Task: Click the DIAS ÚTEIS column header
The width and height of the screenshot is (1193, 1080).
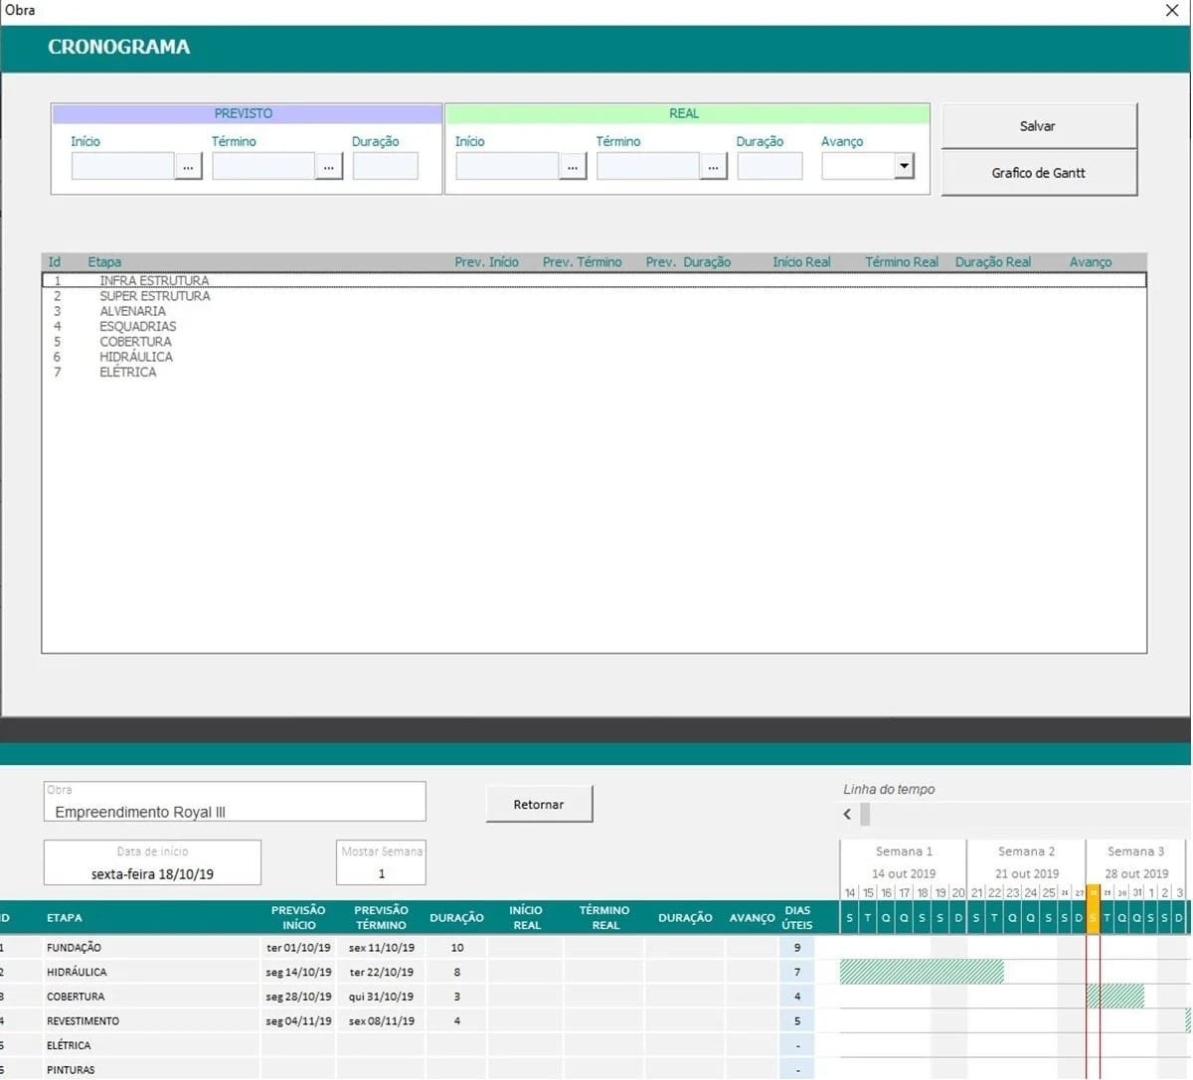Action: pyautogui.click(x=797, y=918)
